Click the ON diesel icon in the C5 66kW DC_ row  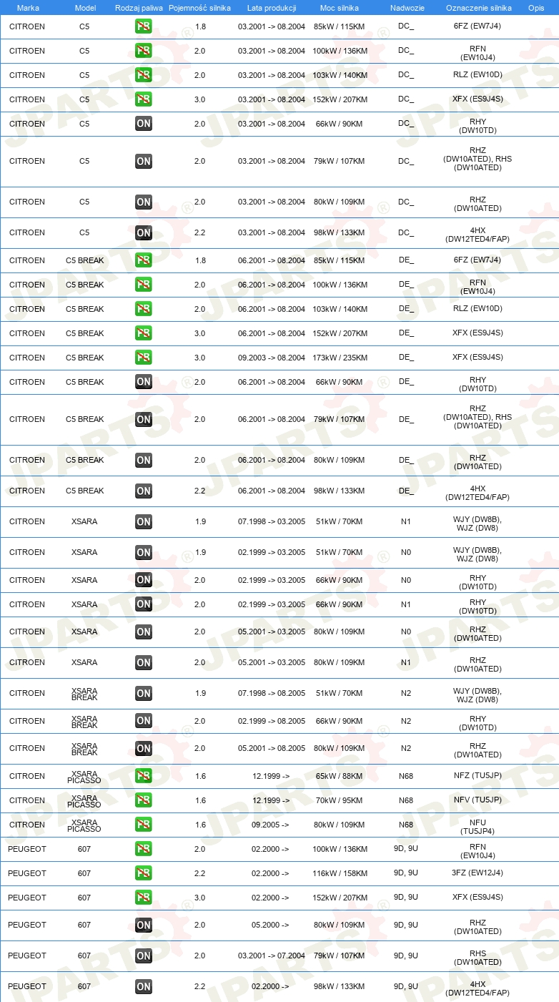144,124
